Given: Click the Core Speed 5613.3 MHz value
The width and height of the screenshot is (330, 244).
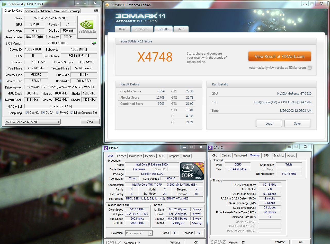Looking at the screenshot, I should pos(137,210).
